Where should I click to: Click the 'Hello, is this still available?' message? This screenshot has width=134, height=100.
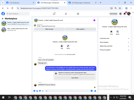point(46,60)
